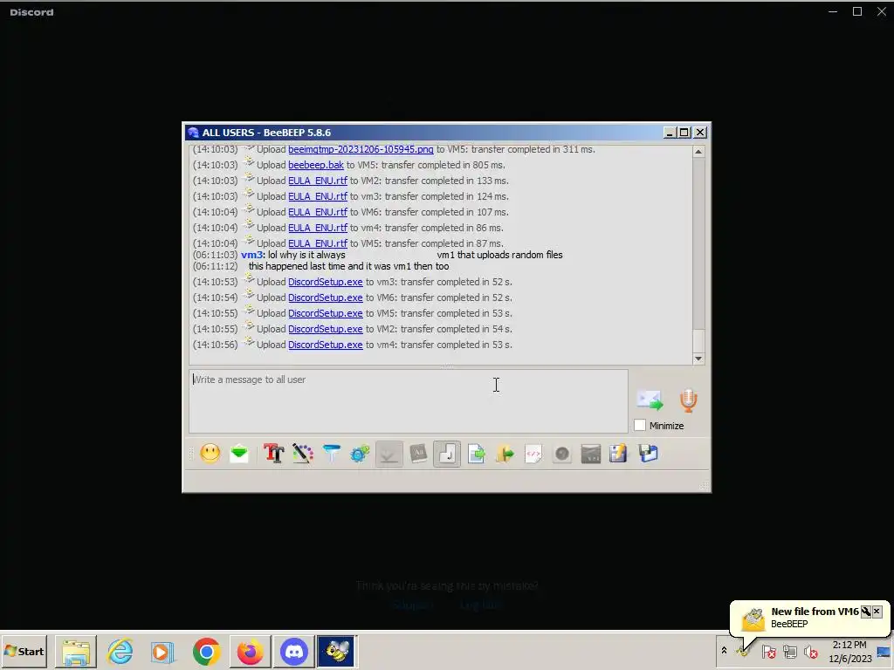Open Windows Explorer from taskbar
The height and width of the screenshot is (670, 894).
pos(76,651)
